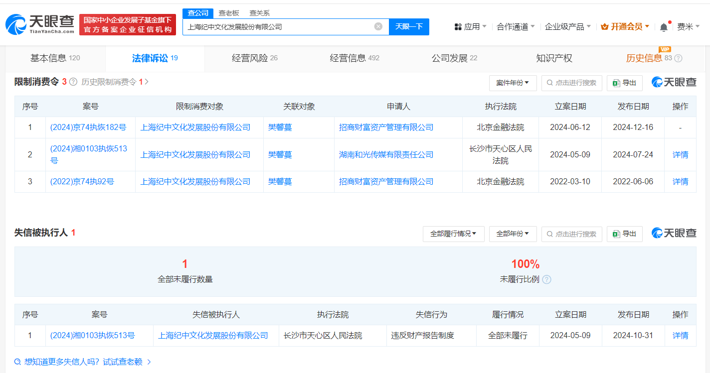Click 全部未履行 status cell

point(508,336)
